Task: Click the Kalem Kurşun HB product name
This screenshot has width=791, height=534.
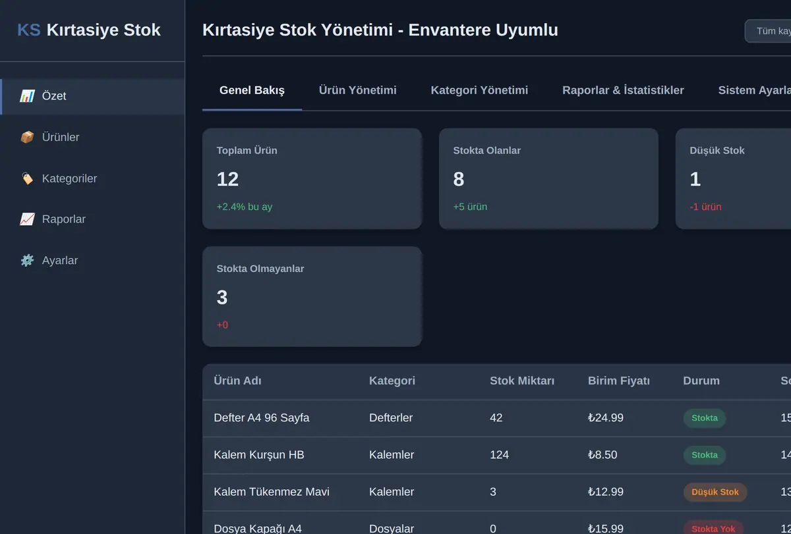Action: point(259,454)
